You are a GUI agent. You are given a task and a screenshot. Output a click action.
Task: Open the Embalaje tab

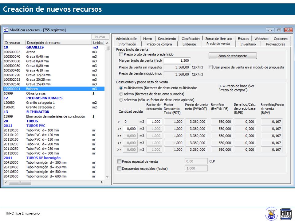(x=189, y=44)
